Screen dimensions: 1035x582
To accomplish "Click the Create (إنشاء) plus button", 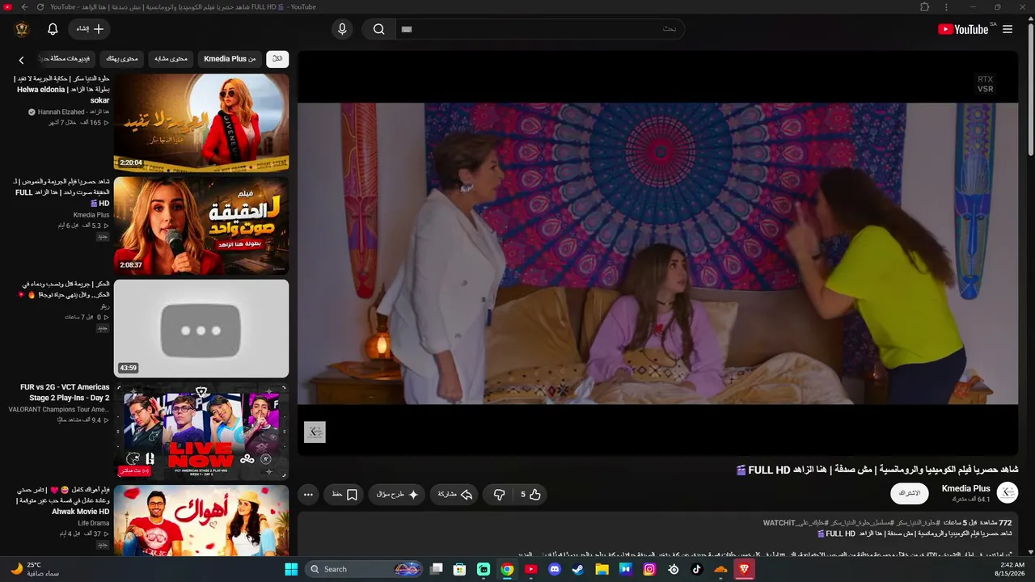I will coord(90,29).
